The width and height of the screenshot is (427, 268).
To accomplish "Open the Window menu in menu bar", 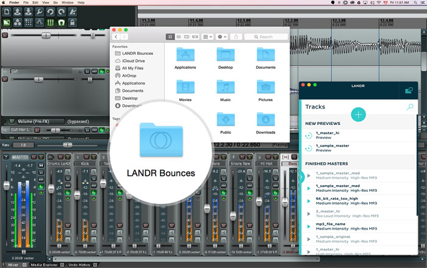I will (67, 2).
